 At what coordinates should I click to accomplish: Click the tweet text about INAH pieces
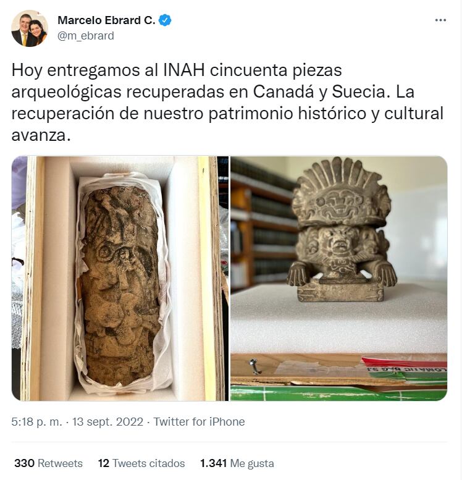tap(227, 103)
